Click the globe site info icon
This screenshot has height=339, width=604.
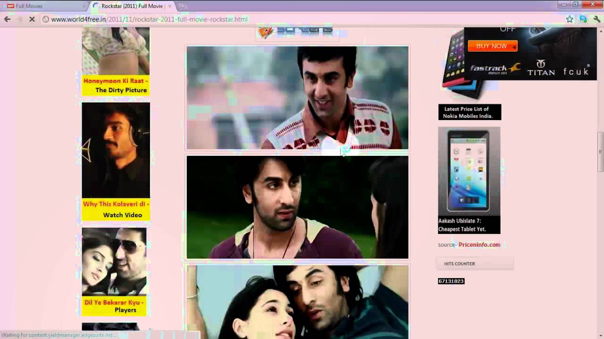pos(46,19)
